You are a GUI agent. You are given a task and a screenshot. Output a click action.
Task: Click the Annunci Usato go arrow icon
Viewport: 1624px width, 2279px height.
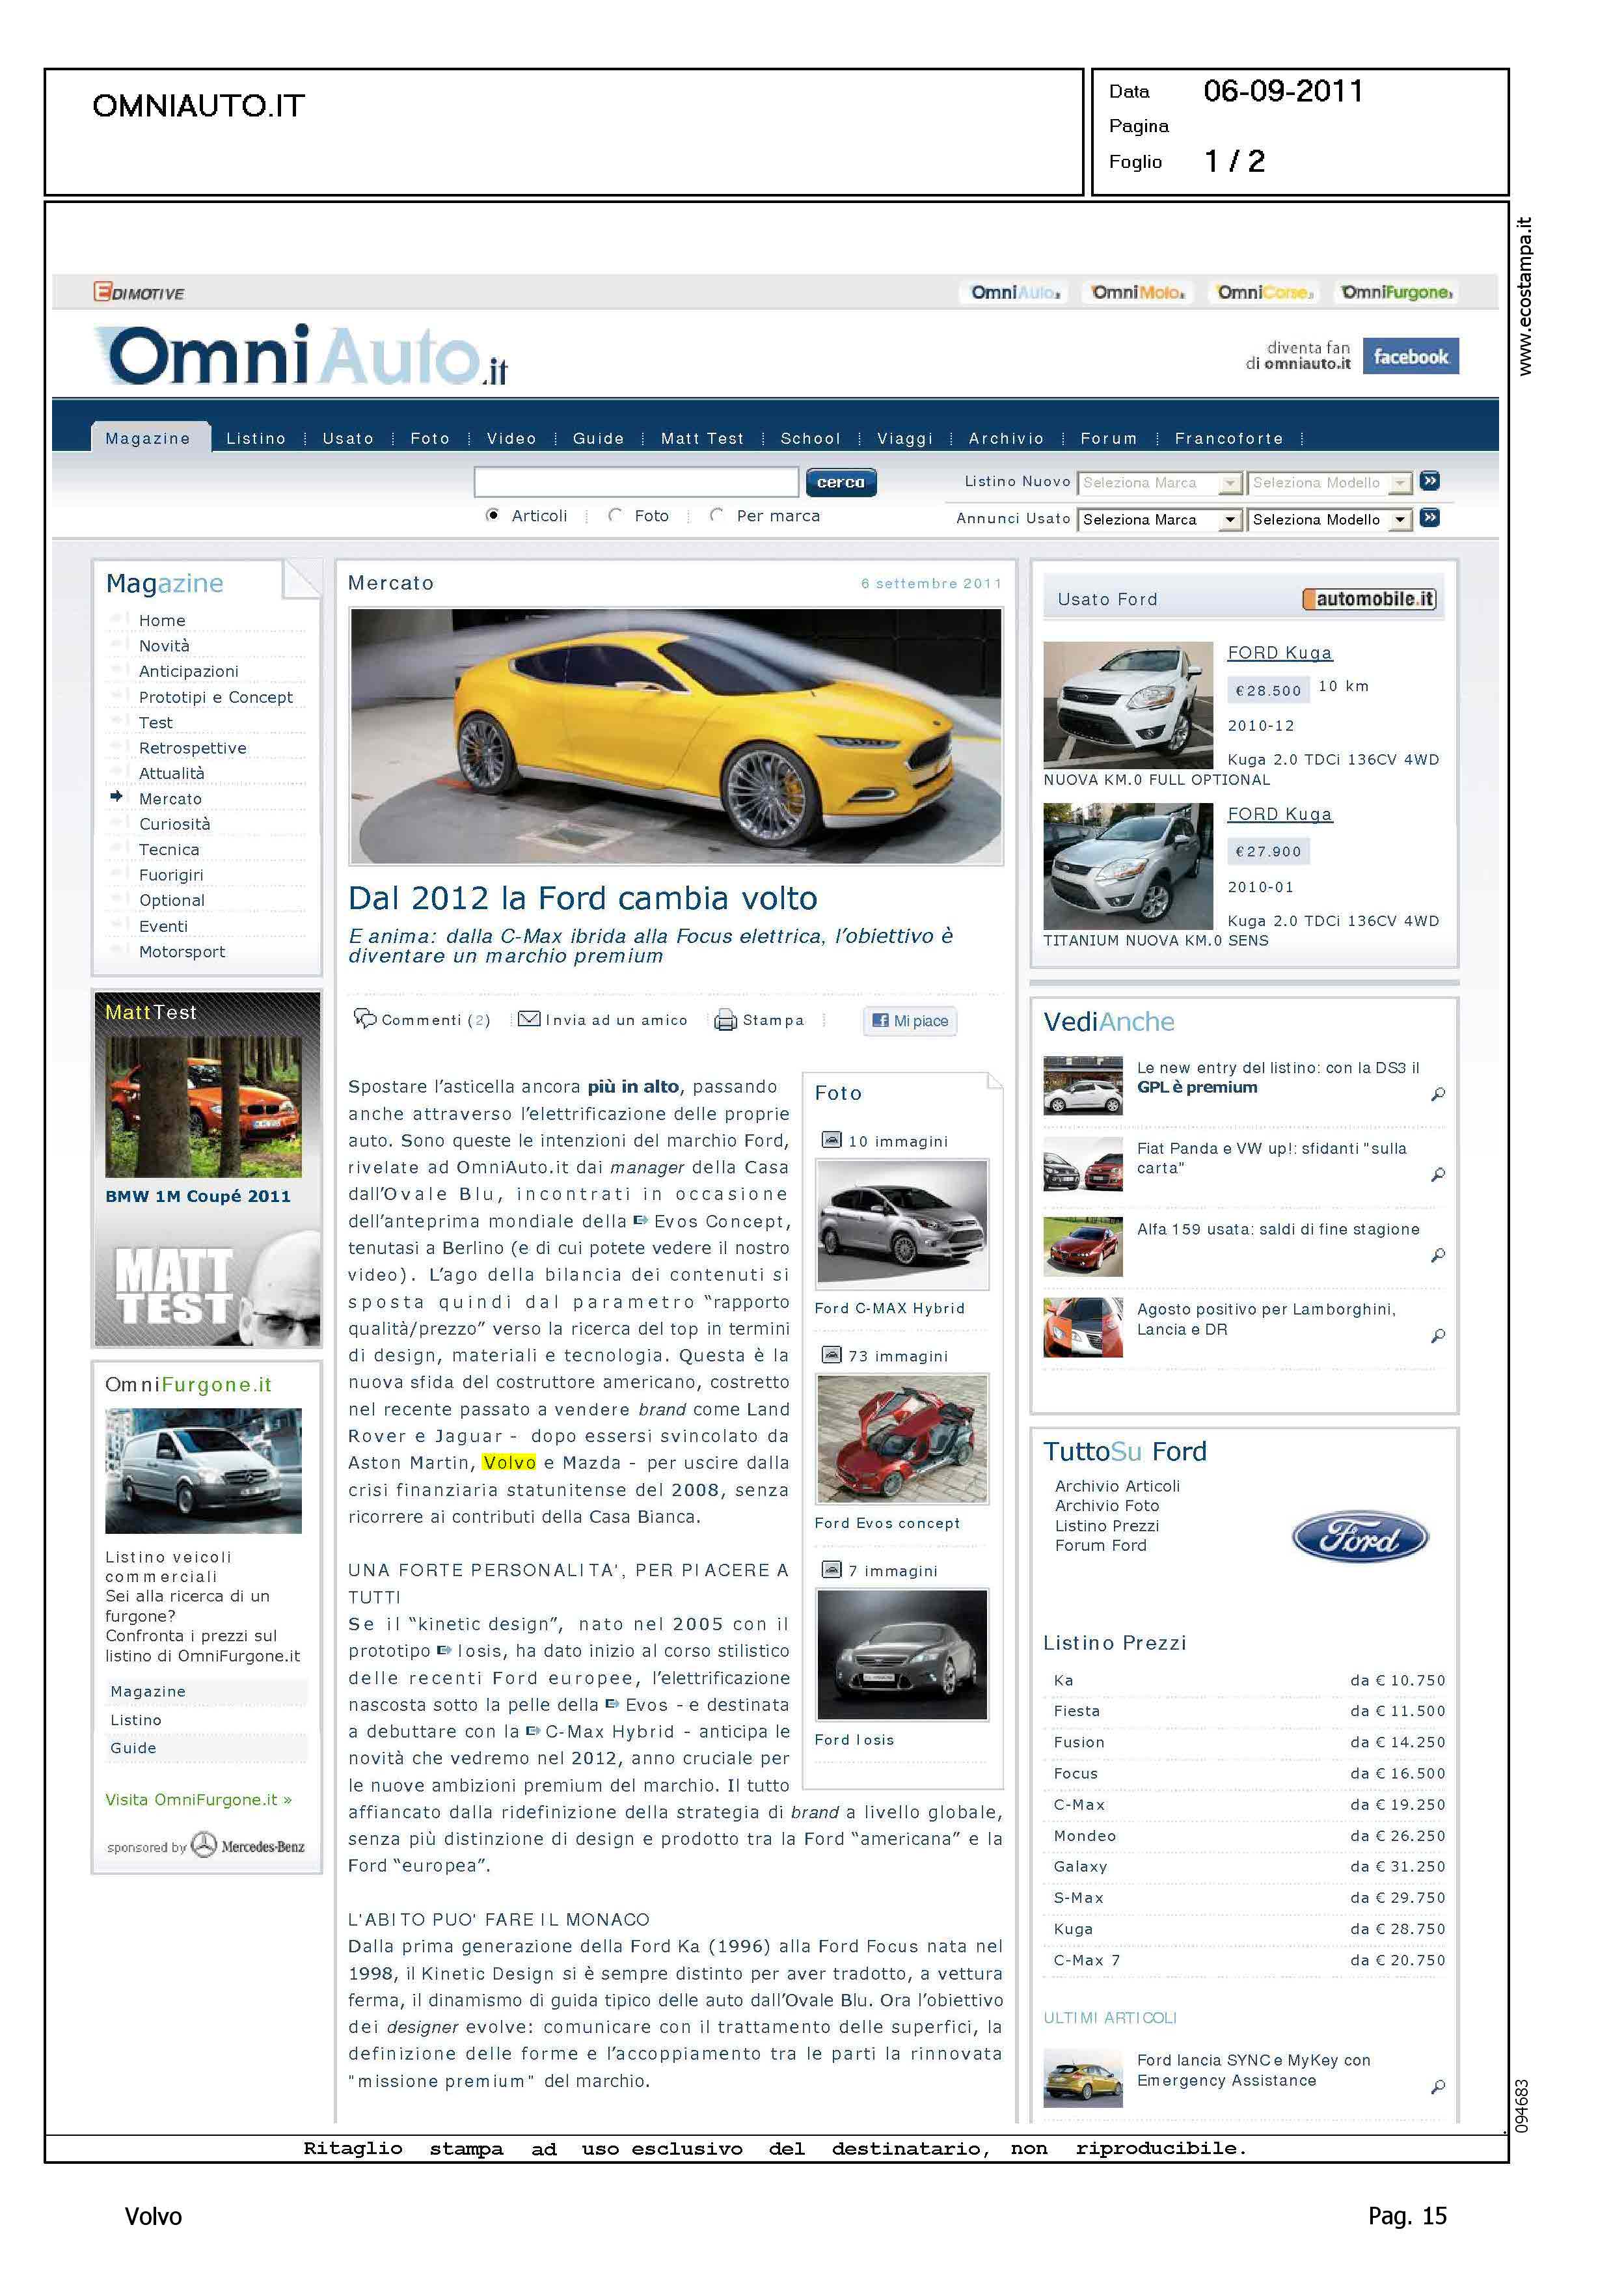1430,518
